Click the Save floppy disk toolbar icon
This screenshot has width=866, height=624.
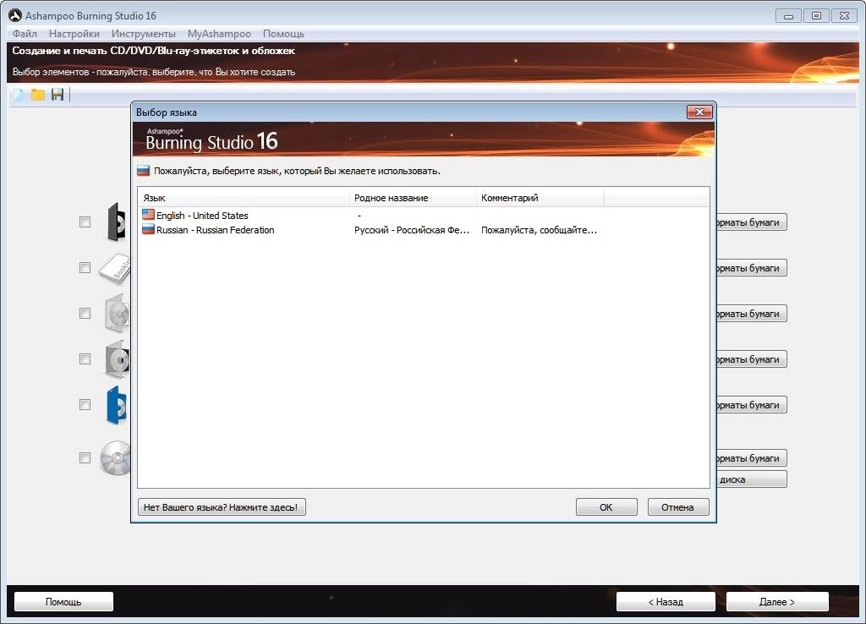(x=58, y=95)
